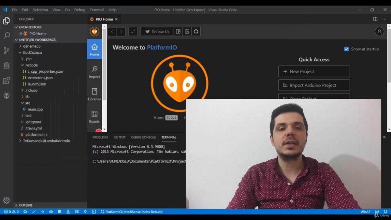Uncheck the Show at startup checkbox

pyautogui.click(x=346, y=49)
